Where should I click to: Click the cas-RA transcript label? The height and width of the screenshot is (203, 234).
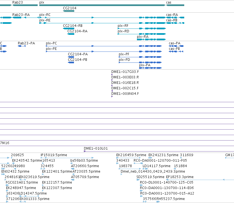coord(172,15)
